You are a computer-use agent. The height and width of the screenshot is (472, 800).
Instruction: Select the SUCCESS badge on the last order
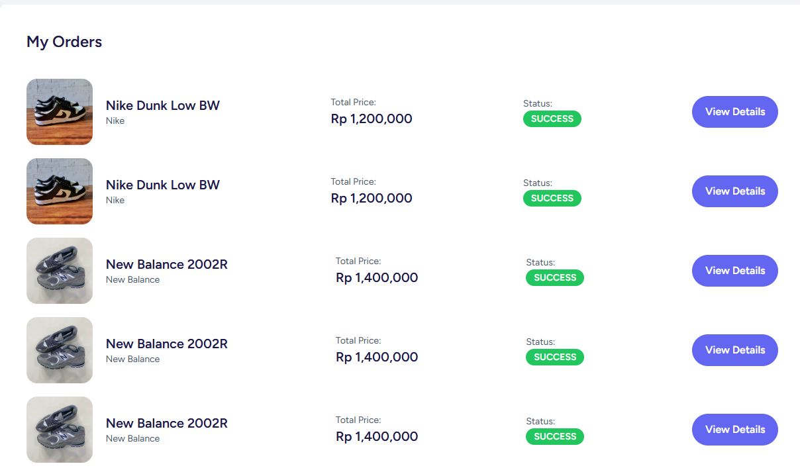(x=555, y=437)
